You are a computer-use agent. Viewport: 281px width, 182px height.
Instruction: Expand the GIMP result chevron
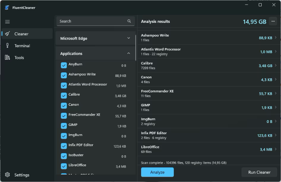[x=276, y=108]
